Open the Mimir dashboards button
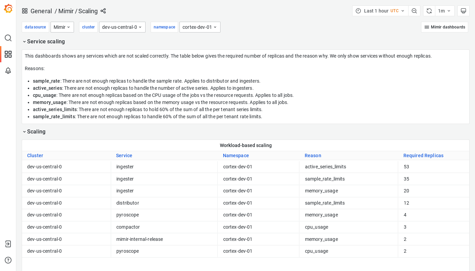 tap(444, 27)
